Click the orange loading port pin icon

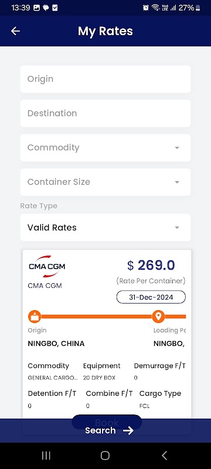click(x=158, y=317)
